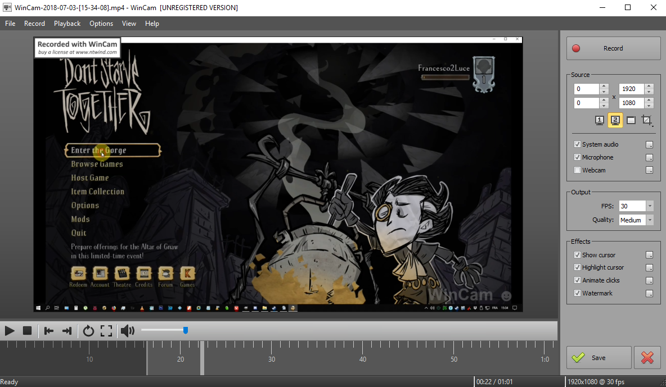Stop playback with the Stop button
666x387 pixels.
[27, 331]
